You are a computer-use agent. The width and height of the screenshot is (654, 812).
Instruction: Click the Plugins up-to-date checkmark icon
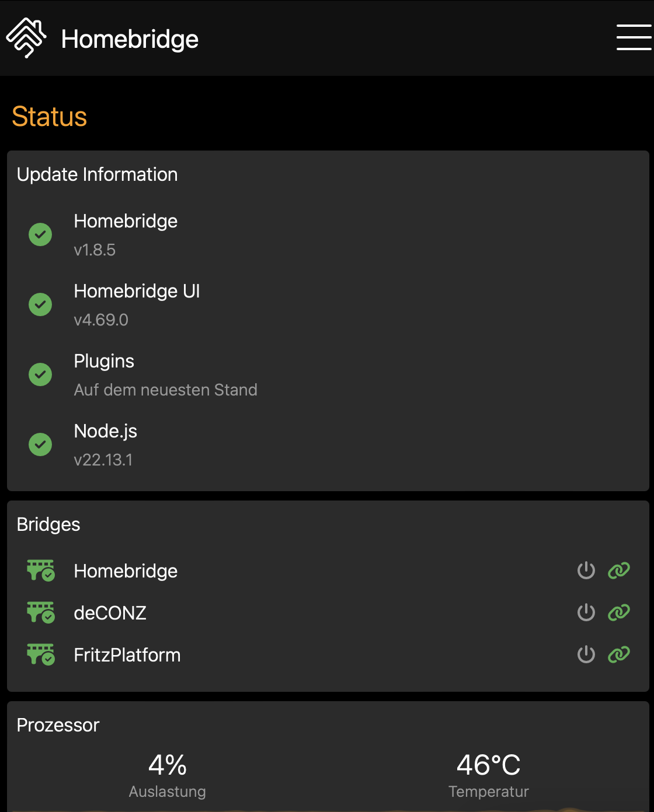[x=40, y=374]
